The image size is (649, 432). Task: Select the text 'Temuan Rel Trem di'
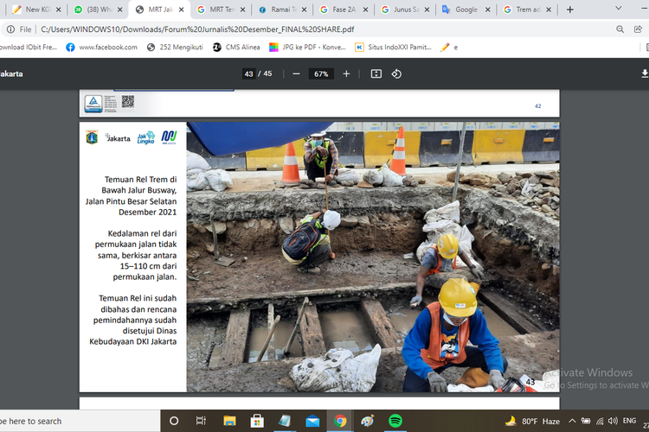(140, 180)
